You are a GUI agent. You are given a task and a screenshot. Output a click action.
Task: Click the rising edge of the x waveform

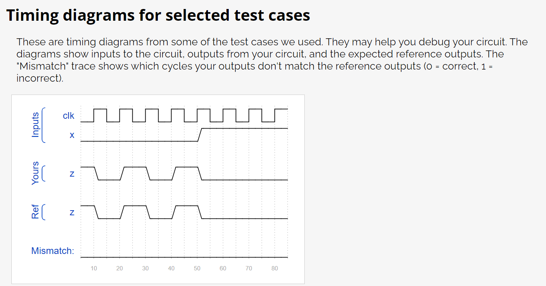click(x=199, y=134)
